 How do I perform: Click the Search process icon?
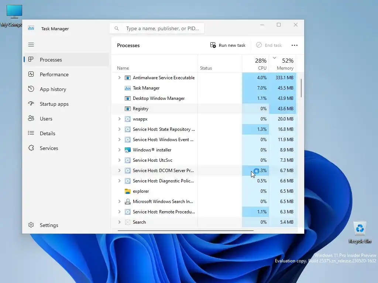127,222
